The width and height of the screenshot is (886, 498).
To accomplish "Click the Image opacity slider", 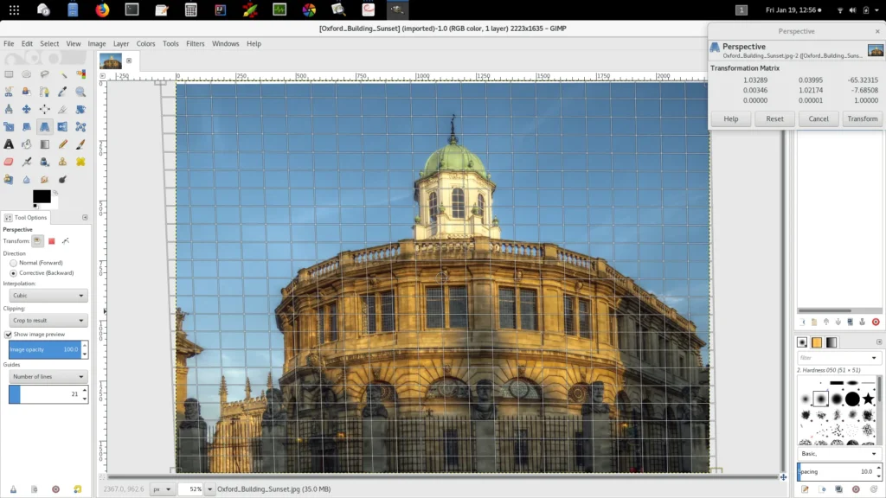I will (45, 349).
